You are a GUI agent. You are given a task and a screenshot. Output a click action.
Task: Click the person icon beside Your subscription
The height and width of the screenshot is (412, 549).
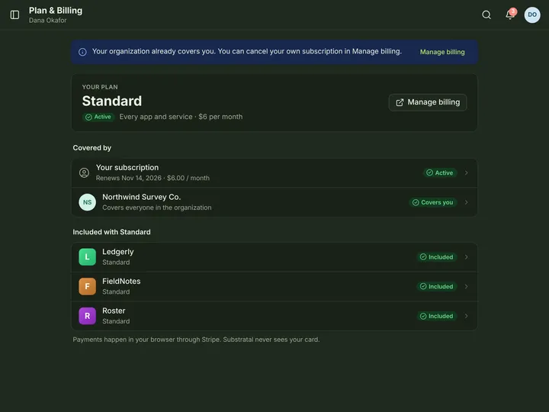(84, 172)
